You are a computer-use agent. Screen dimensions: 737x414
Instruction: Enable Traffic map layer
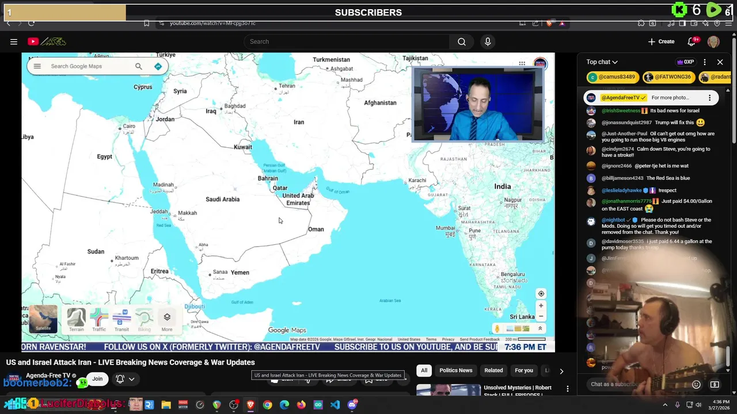coord(99,320)
